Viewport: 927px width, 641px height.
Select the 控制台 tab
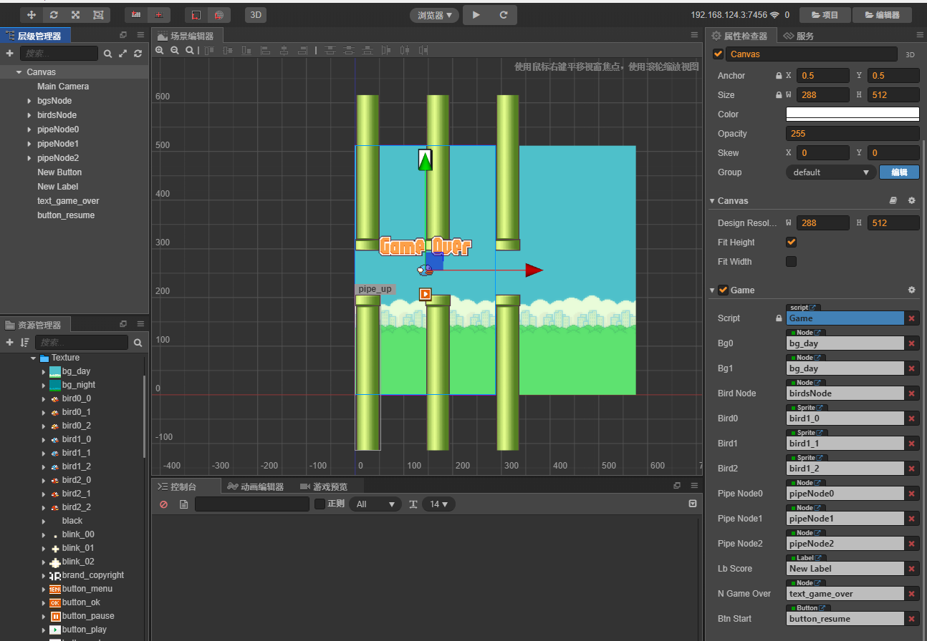click(x=178, y=486)
